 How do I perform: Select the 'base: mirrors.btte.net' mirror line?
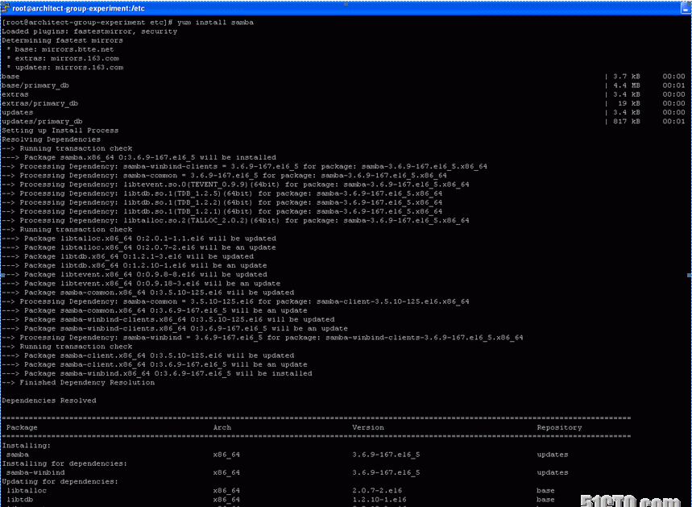60,49
